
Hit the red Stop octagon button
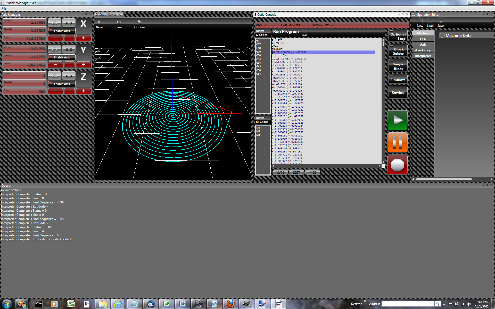tap(397, 165)
